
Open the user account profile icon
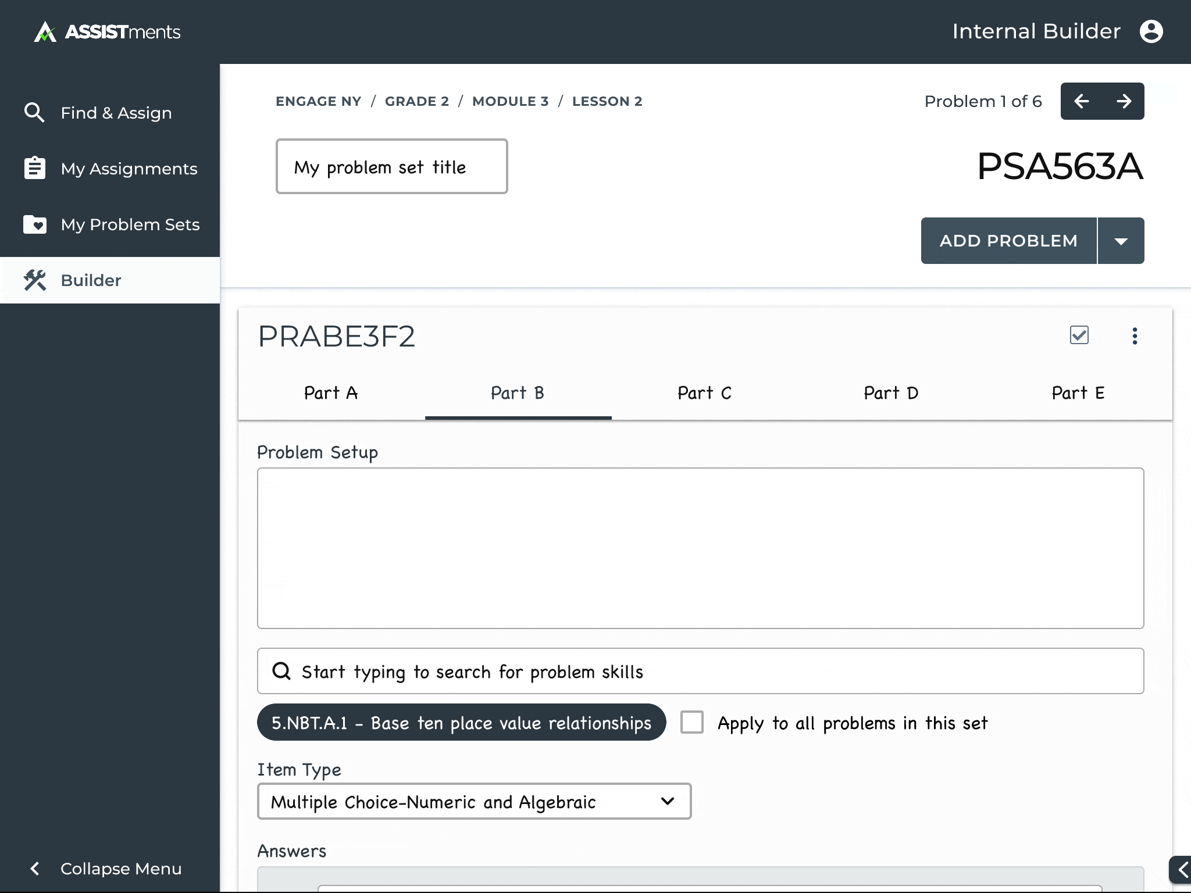1151,31
